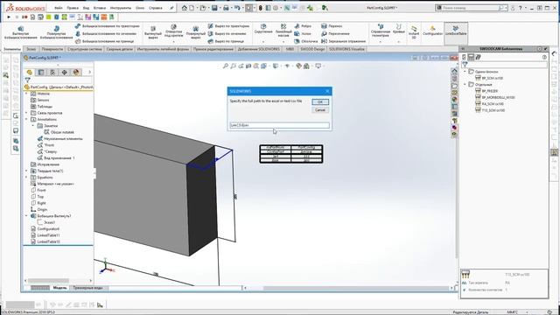The height and width of the screenshot is (315, 560).
Task: Choose Бобышка/основание по траектории sweep tool
Action: coord(107,26)
